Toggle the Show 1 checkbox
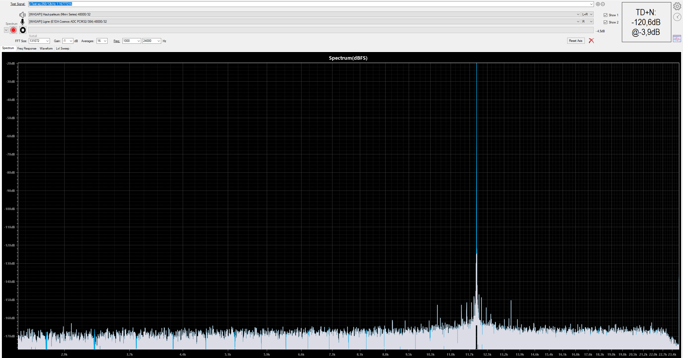The height and width of the screenshot is (358, 683). pyautogui.click(x=606, y=15)
